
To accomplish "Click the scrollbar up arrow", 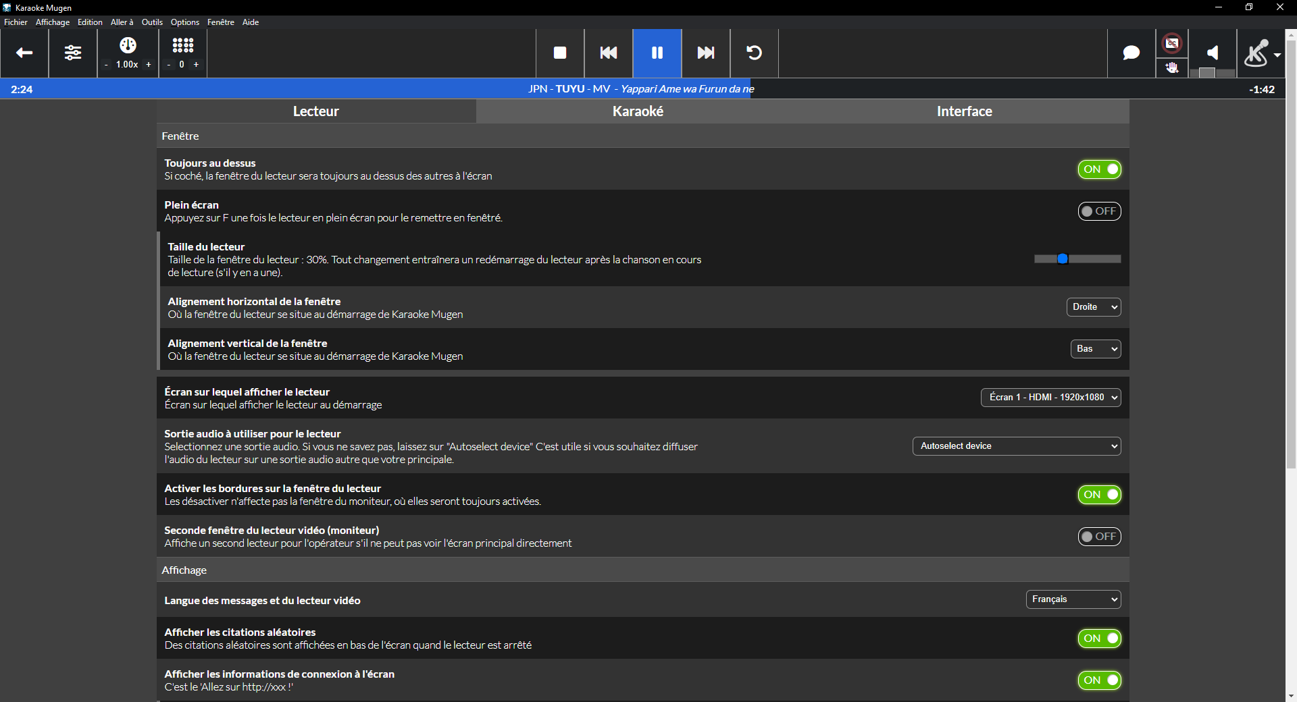I will click(1291, 34).
